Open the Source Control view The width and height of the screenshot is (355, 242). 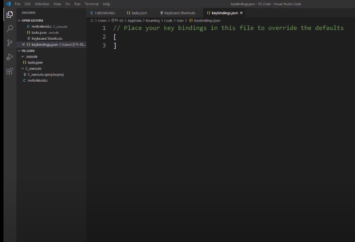(10, 43)
